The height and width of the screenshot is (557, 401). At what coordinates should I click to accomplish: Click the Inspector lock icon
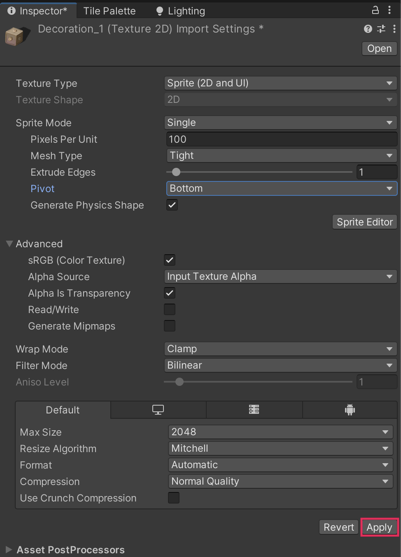tap(375, 10)
